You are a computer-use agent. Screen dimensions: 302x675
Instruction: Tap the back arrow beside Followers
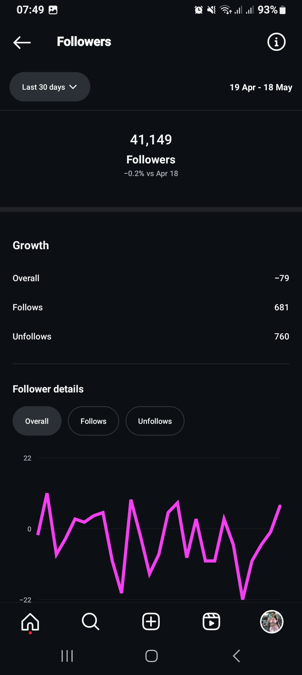point(22,42)
